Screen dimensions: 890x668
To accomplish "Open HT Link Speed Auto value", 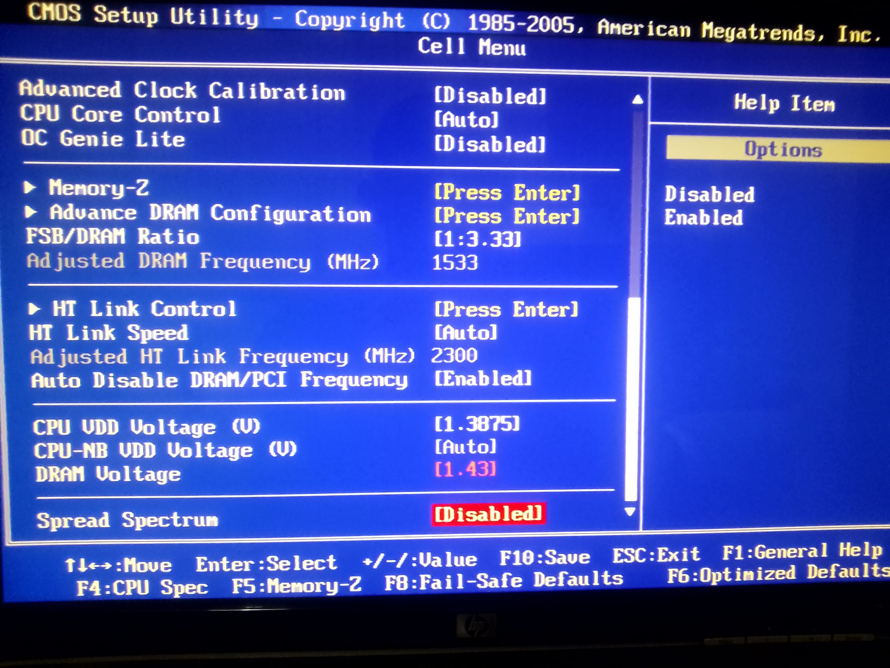I will click(466, 333).
